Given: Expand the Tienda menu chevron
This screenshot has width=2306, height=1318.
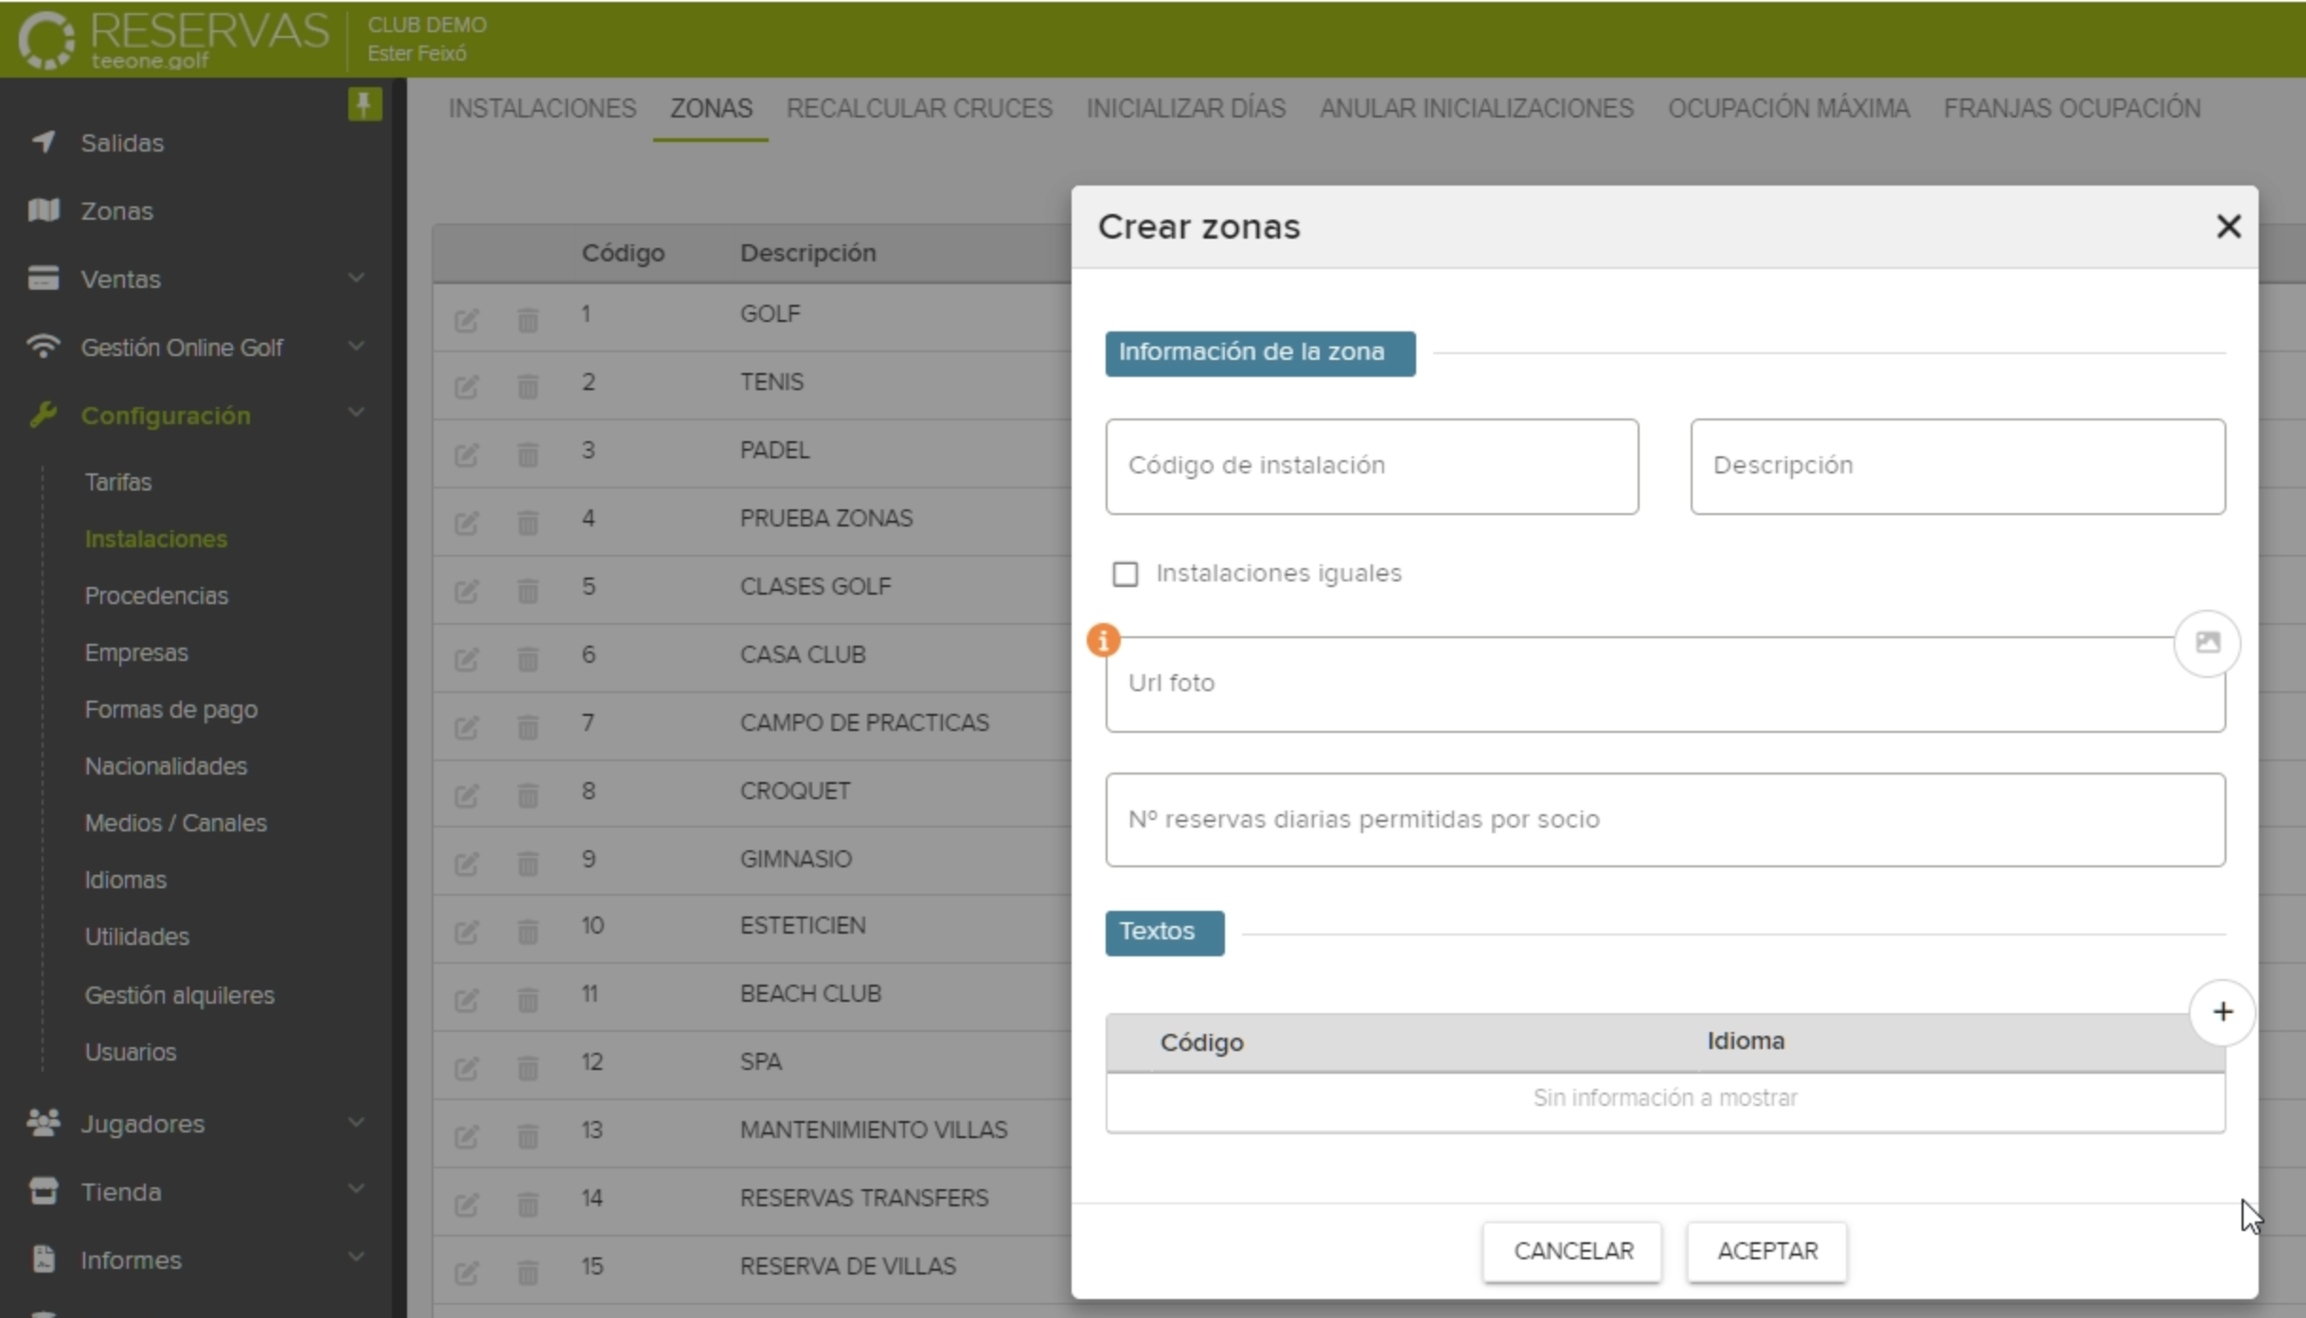Looking at the screenshot, I should tap(356, 1189).
